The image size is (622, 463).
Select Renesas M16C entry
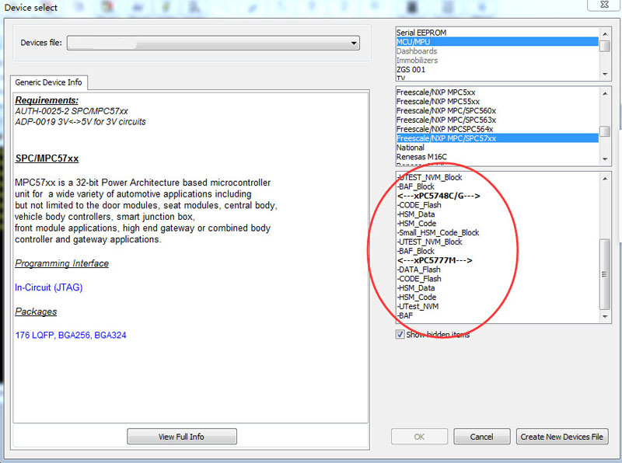pyautogui.click(x=498, y=157)
